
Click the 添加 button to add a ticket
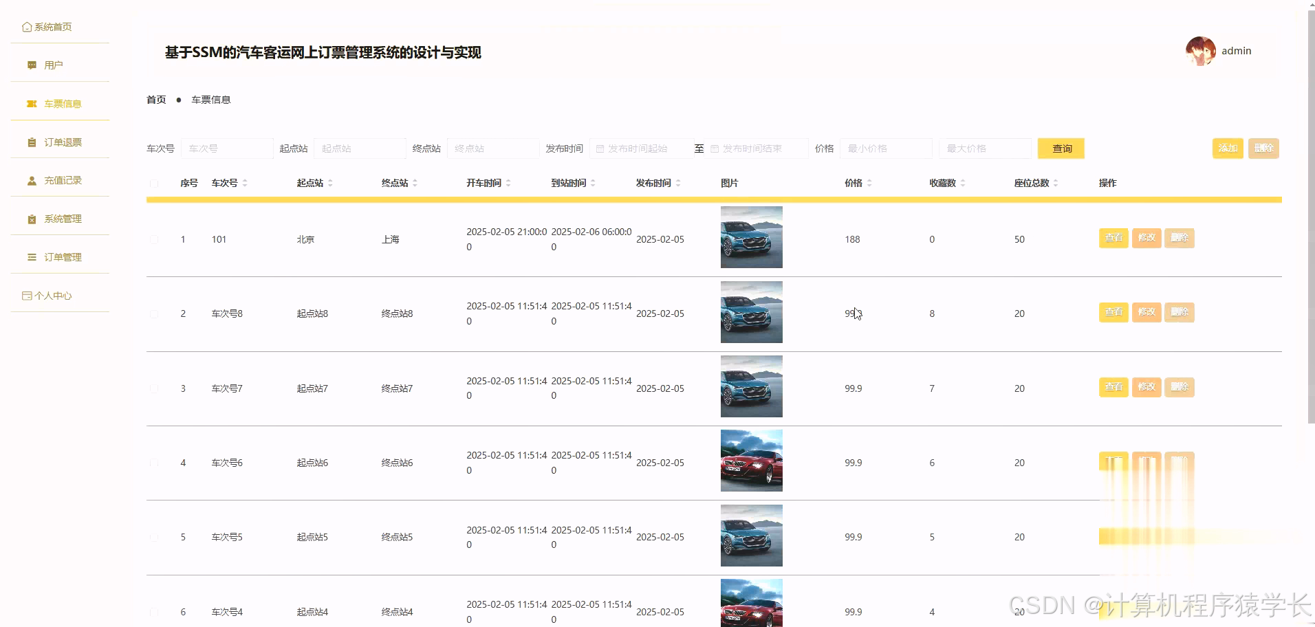(1228, 148)
